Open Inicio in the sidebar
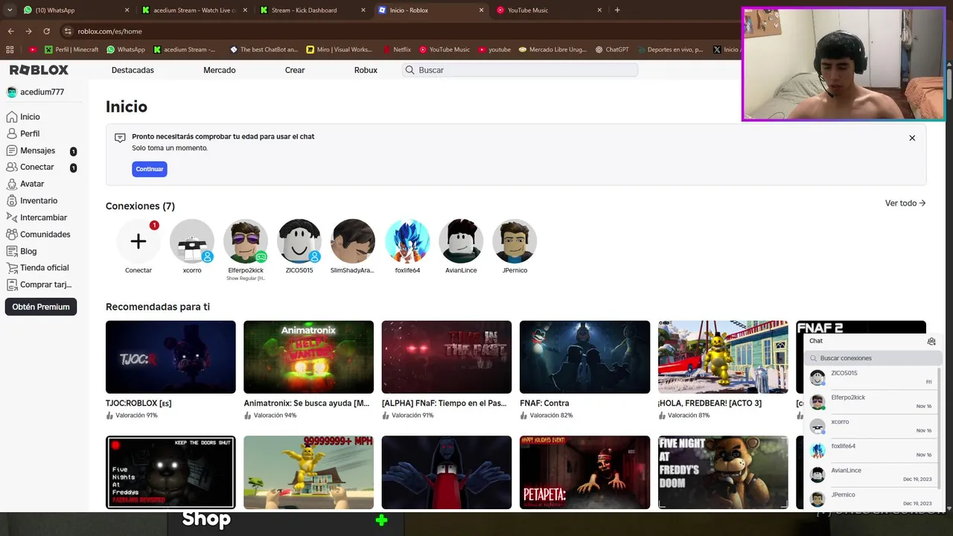The height and width of the screenshot is (536, 953). (x=23, y=117)
